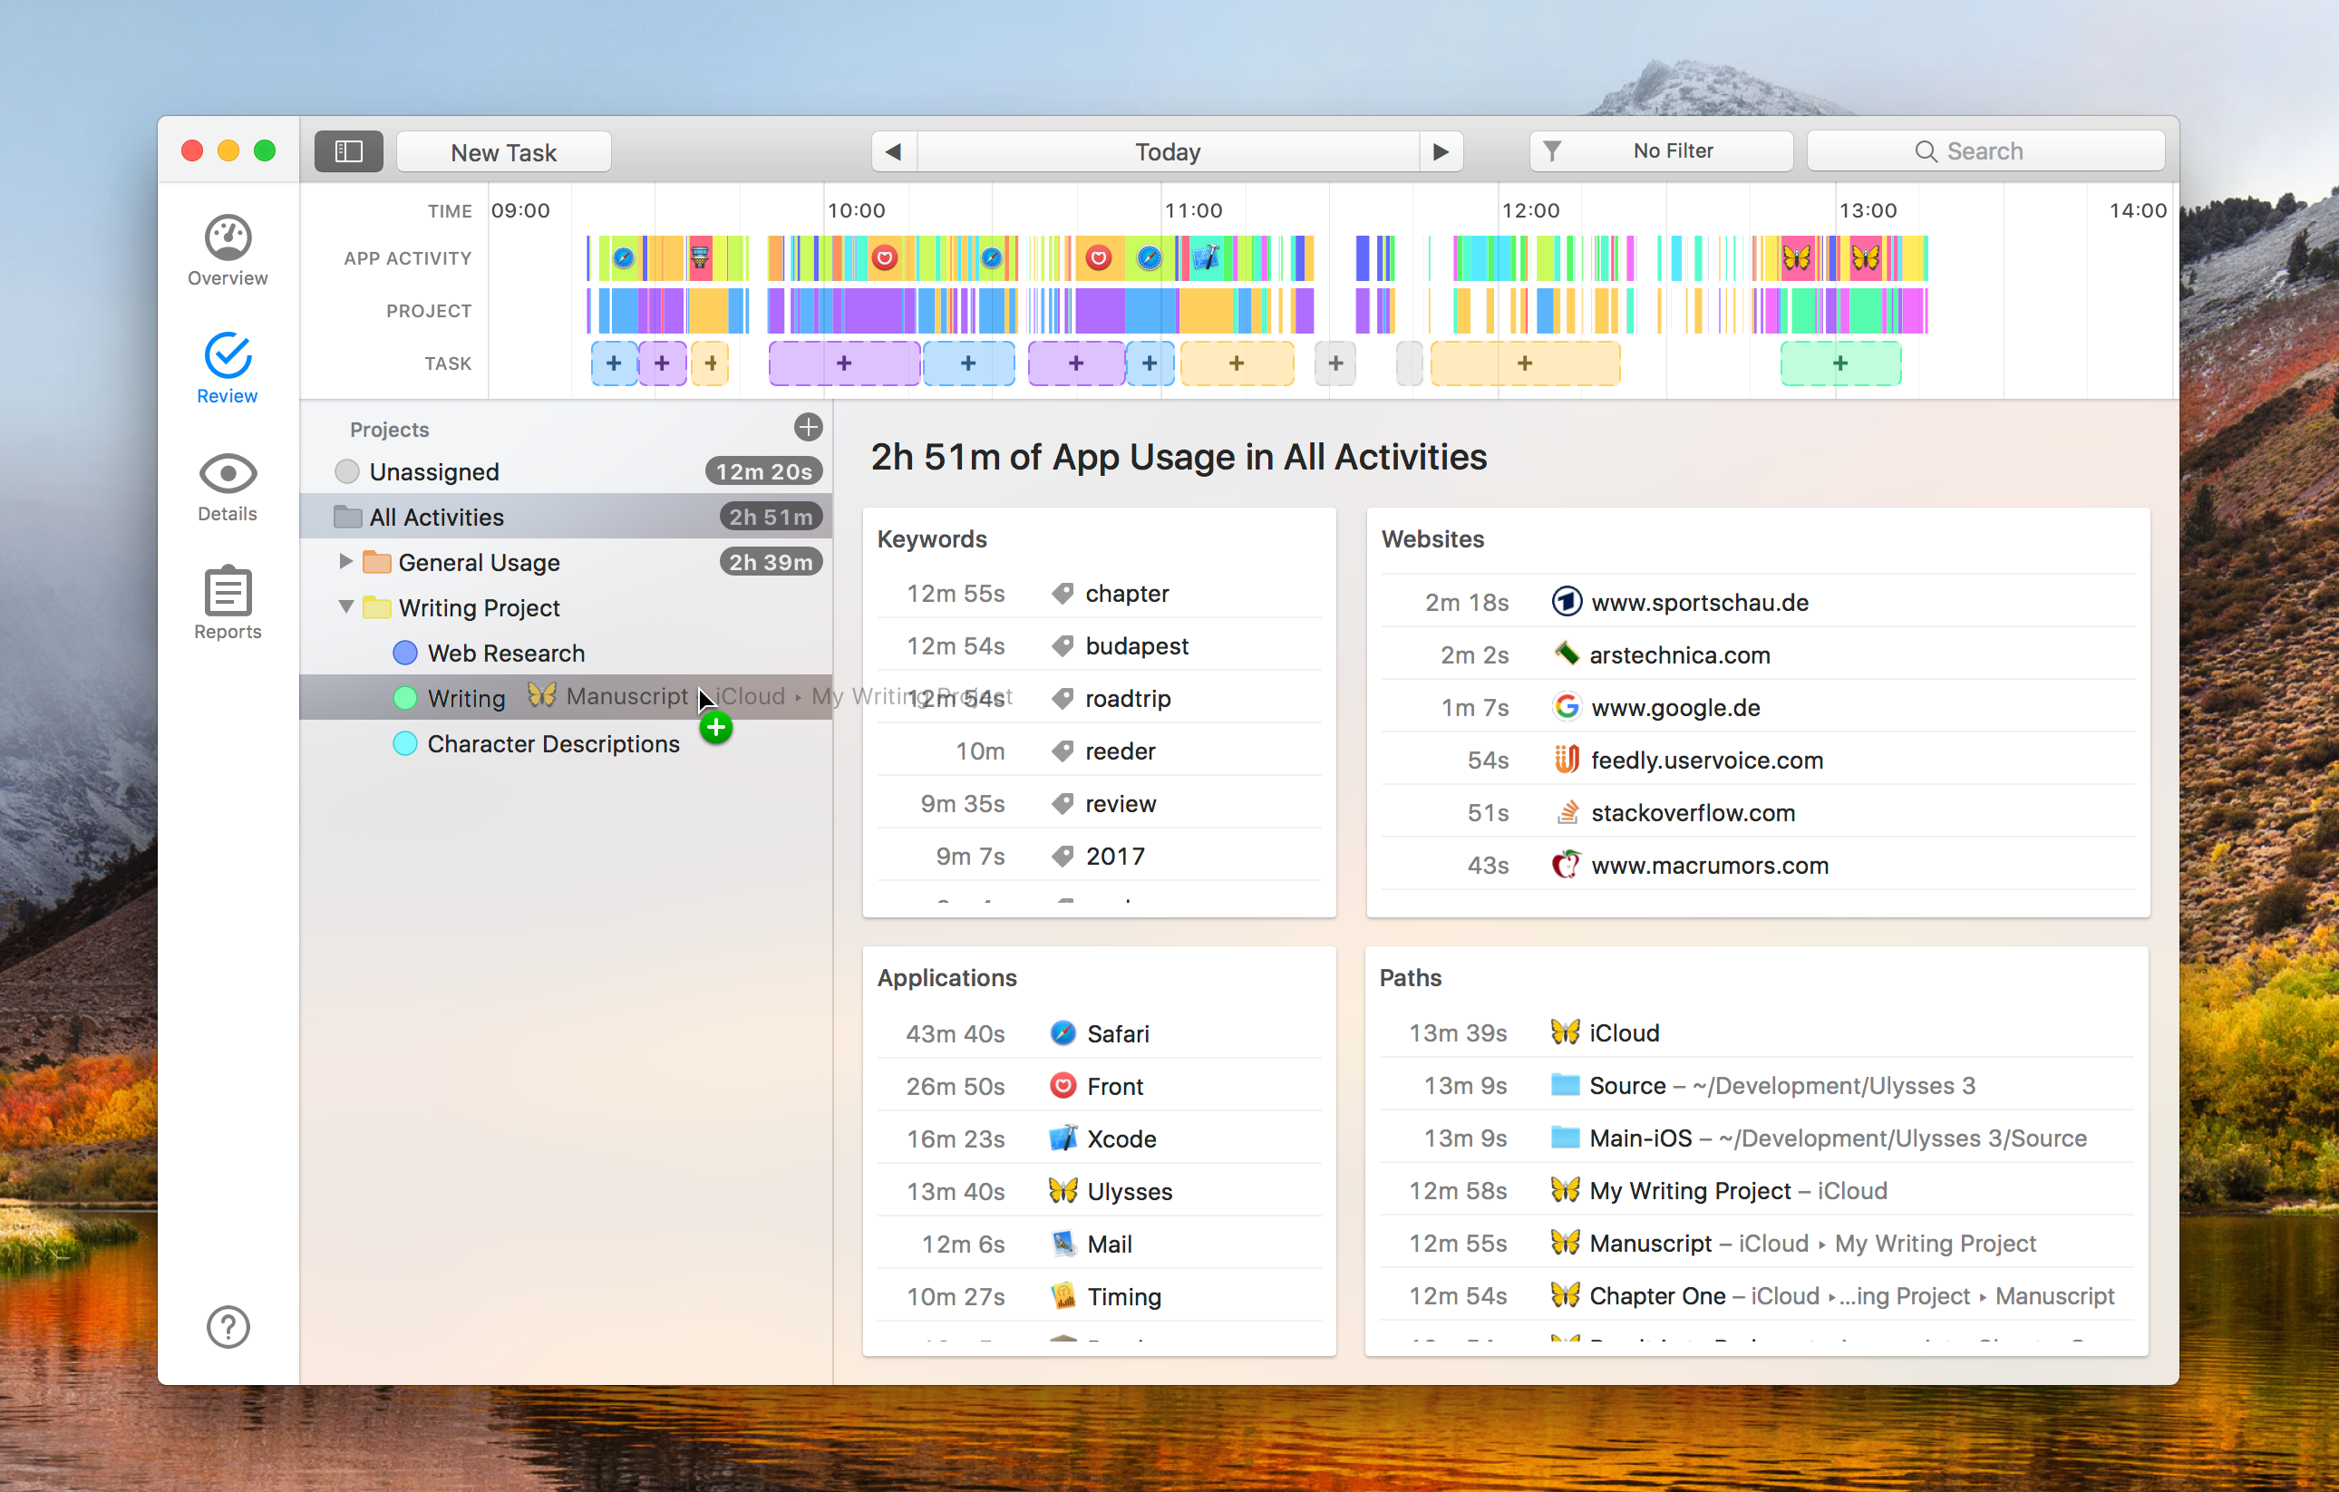
Task: Add a new project with plus icon
Action: point(807,428)
